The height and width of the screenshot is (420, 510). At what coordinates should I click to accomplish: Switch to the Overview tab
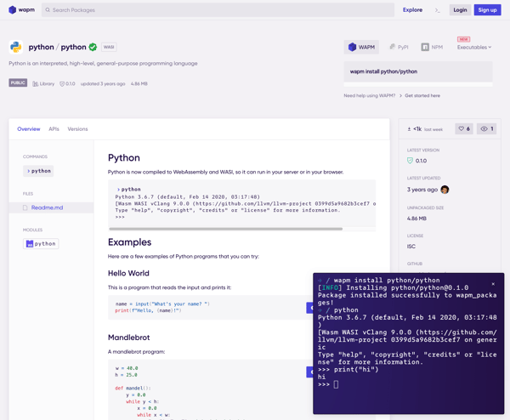29,129
